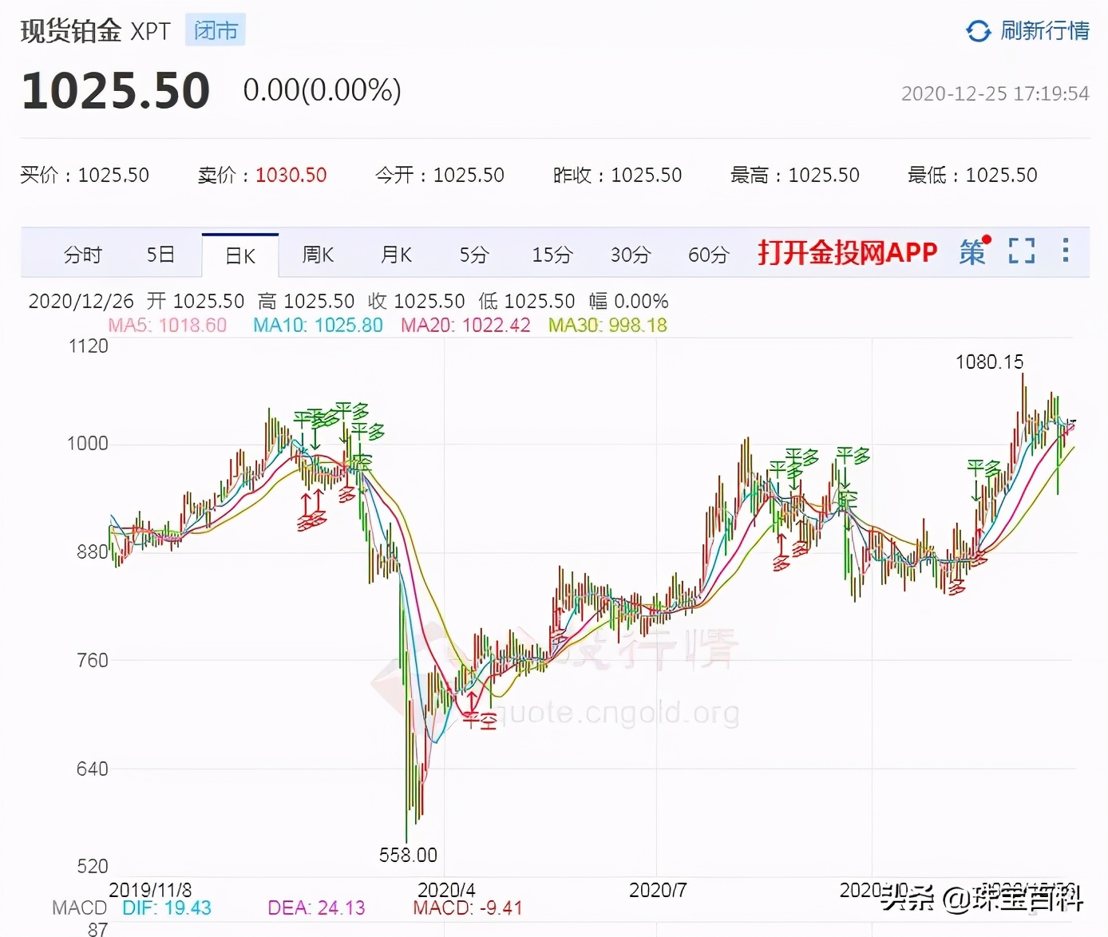The width and height of the screenshot is (1108, 937).
Task: Open the 打开金投网APP link
Action: point(848,252)
